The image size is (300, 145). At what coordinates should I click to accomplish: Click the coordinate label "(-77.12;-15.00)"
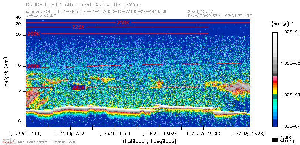point(203,134)
